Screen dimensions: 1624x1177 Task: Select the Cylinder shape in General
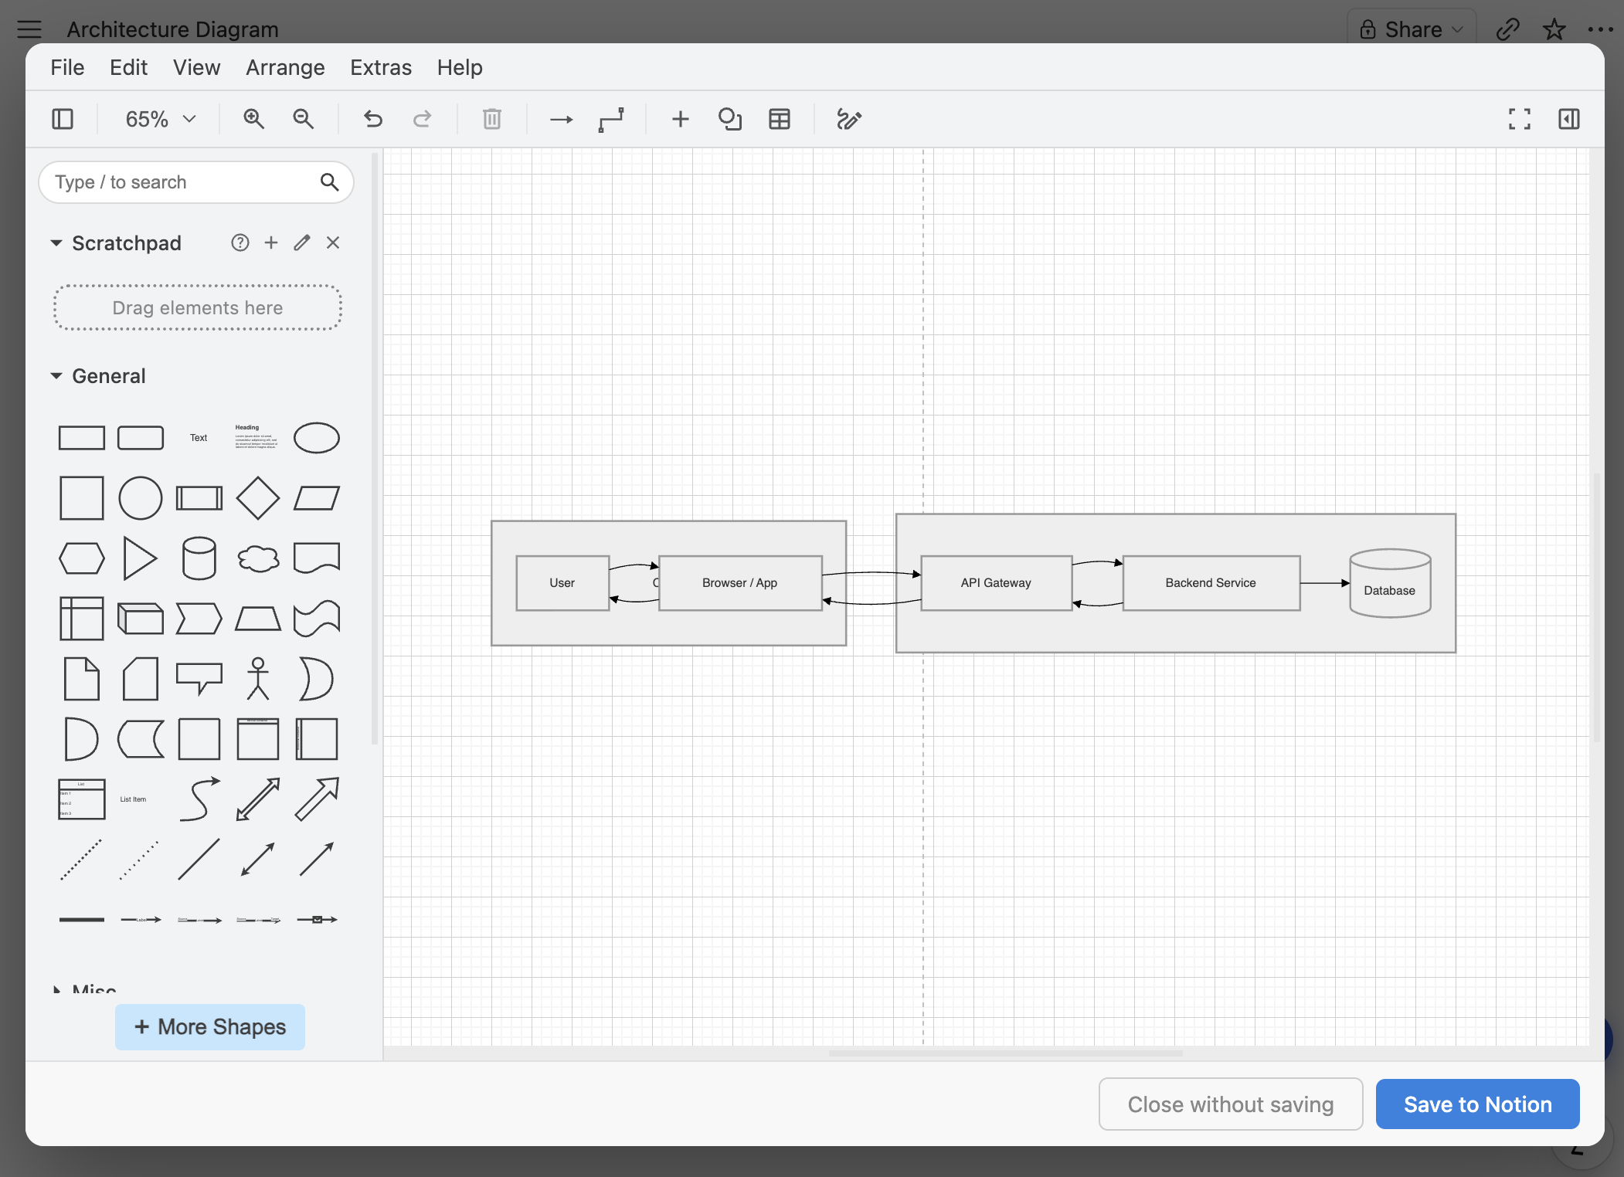tap(199, 558)
